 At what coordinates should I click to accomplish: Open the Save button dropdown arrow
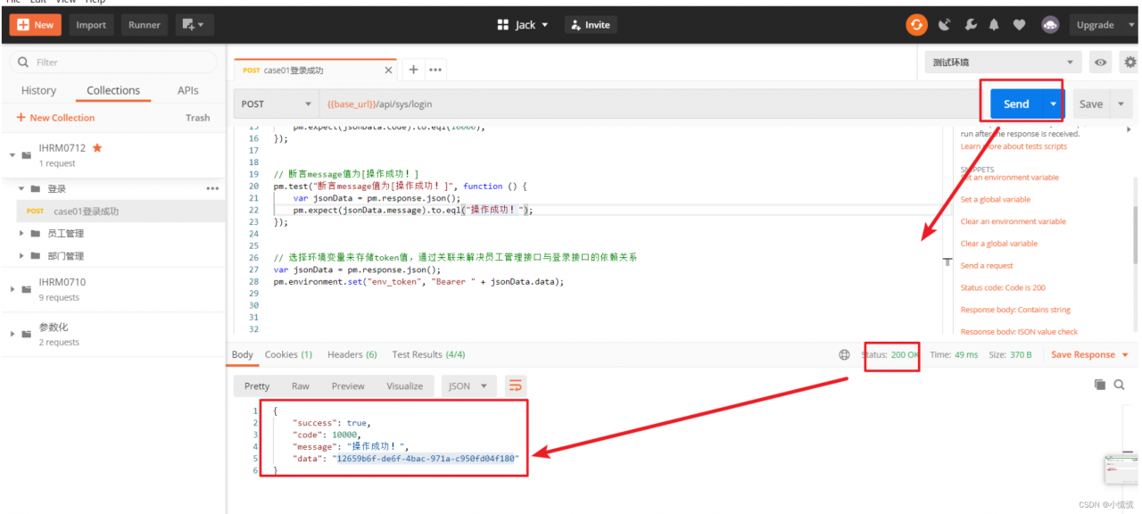pos(1122,104)
